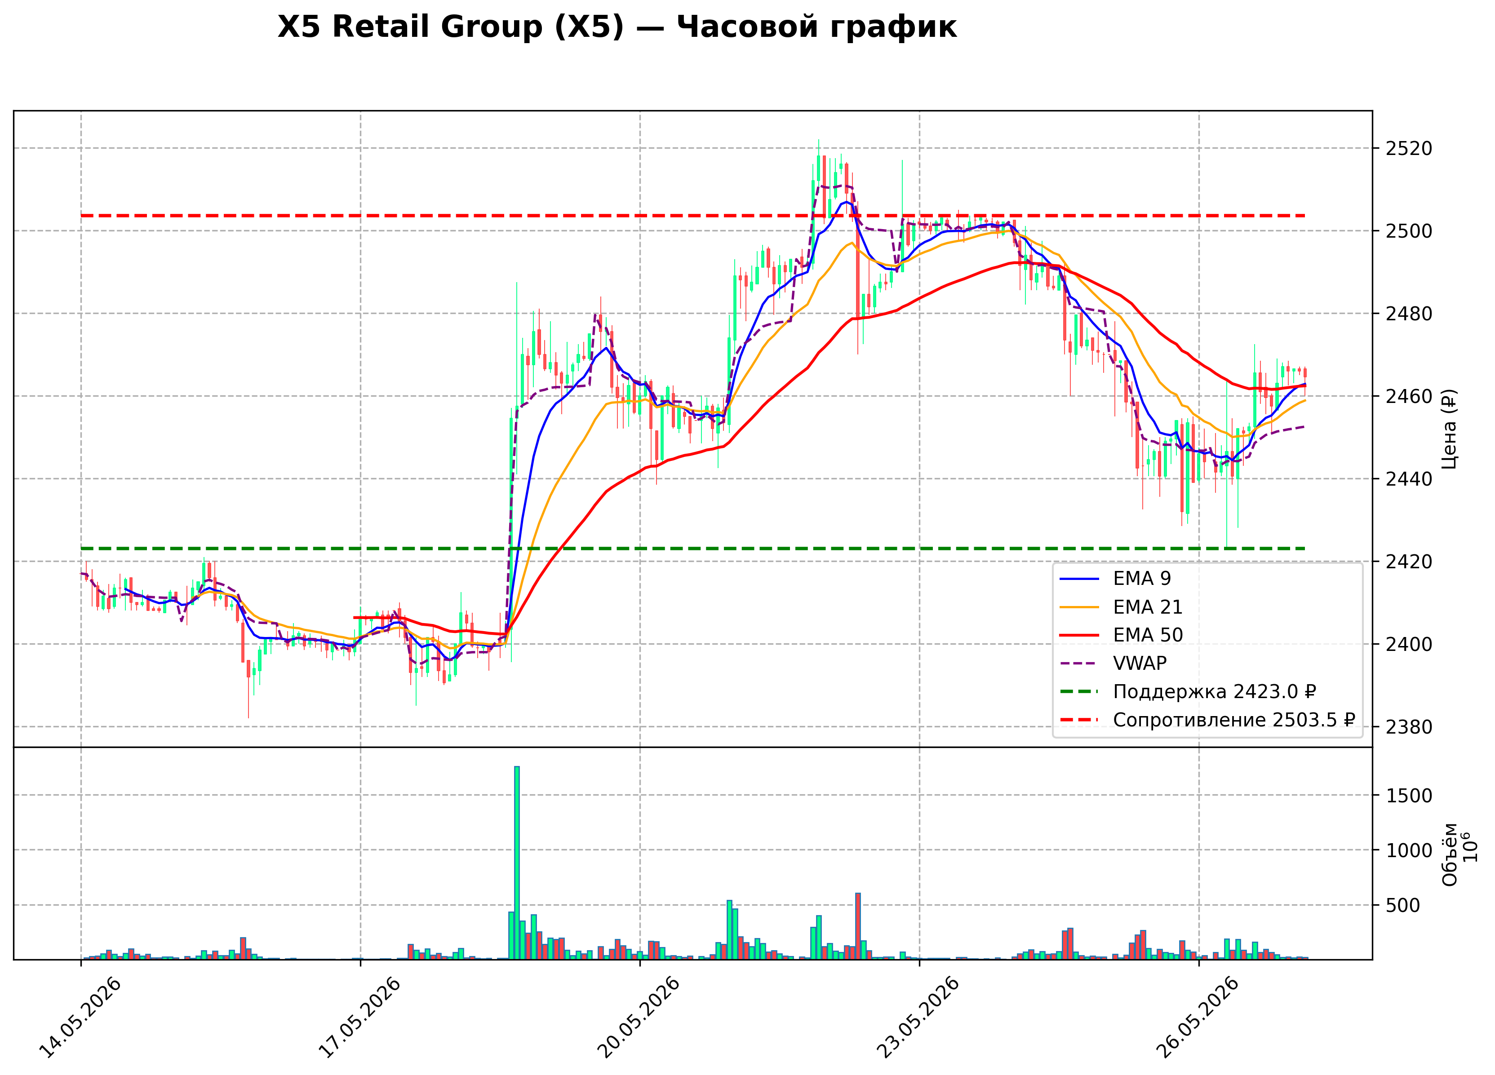
Task: Click the date label '26.05.2026'
Action: coord(1198,1017)
